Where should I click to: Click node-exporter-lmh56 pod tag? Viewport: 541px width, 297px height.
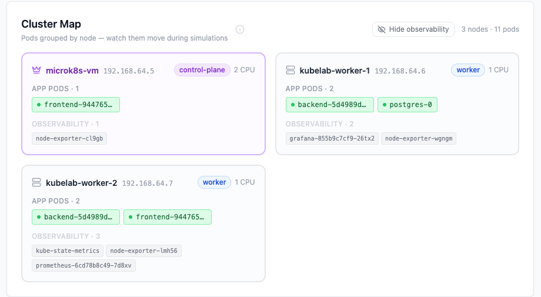[x=144, y=251]
